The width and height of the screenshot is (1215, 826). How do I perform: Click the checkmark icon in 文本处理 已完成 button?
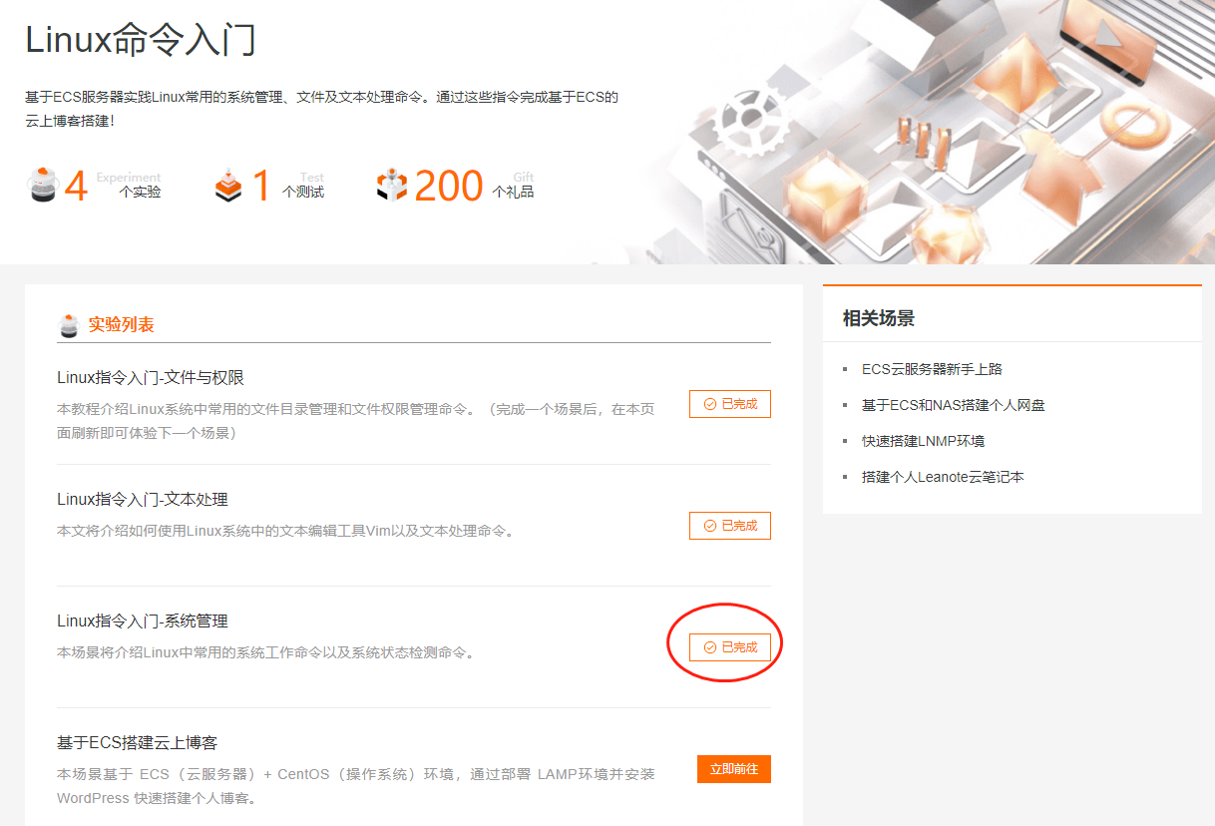tap(710, 526)
